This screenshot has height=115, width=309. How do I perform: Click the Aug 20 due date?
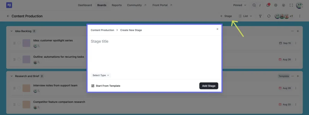[285, 104]
